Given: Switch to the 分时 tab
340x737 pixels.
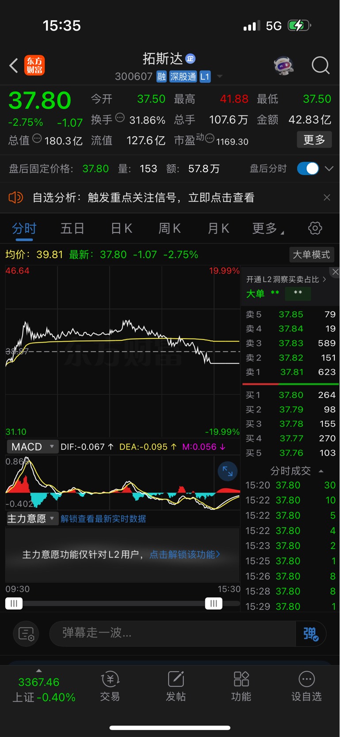Looking at the screenshot, I should pos(24,228).
